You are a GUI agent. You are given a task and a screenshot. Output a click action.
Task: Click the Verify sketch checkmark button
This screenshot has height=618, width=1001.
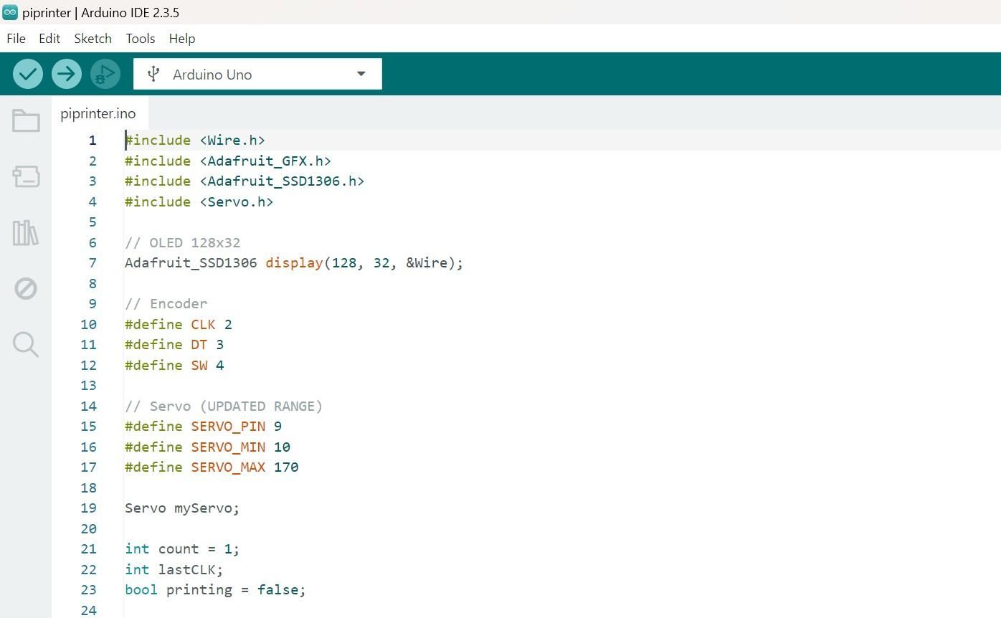coord(28,74)
